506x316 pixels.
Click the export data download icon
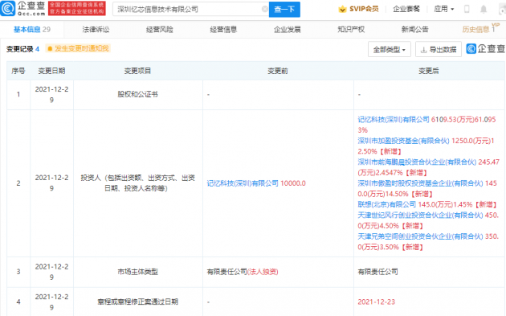point(424,49)
